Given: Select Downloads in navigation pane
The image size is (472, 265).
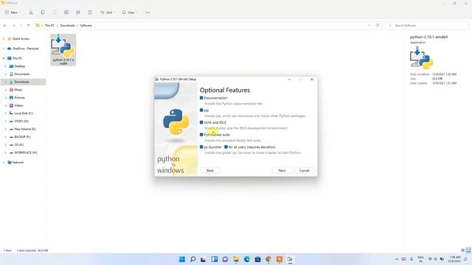Looking at the screenshot, I should pos(21,82).
